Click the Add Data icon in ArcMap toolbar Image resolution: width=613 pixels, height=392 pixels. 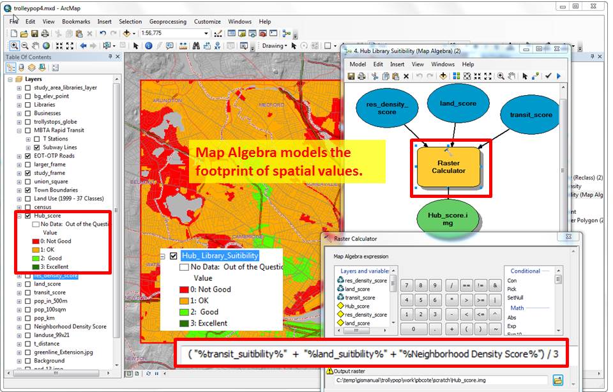126,33
